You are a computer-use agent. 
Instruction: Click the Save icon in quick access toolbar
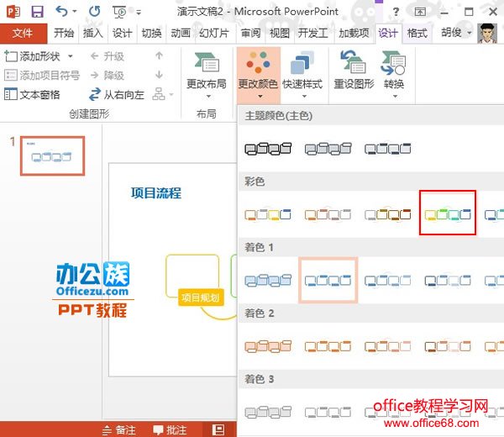coord(37,12)
